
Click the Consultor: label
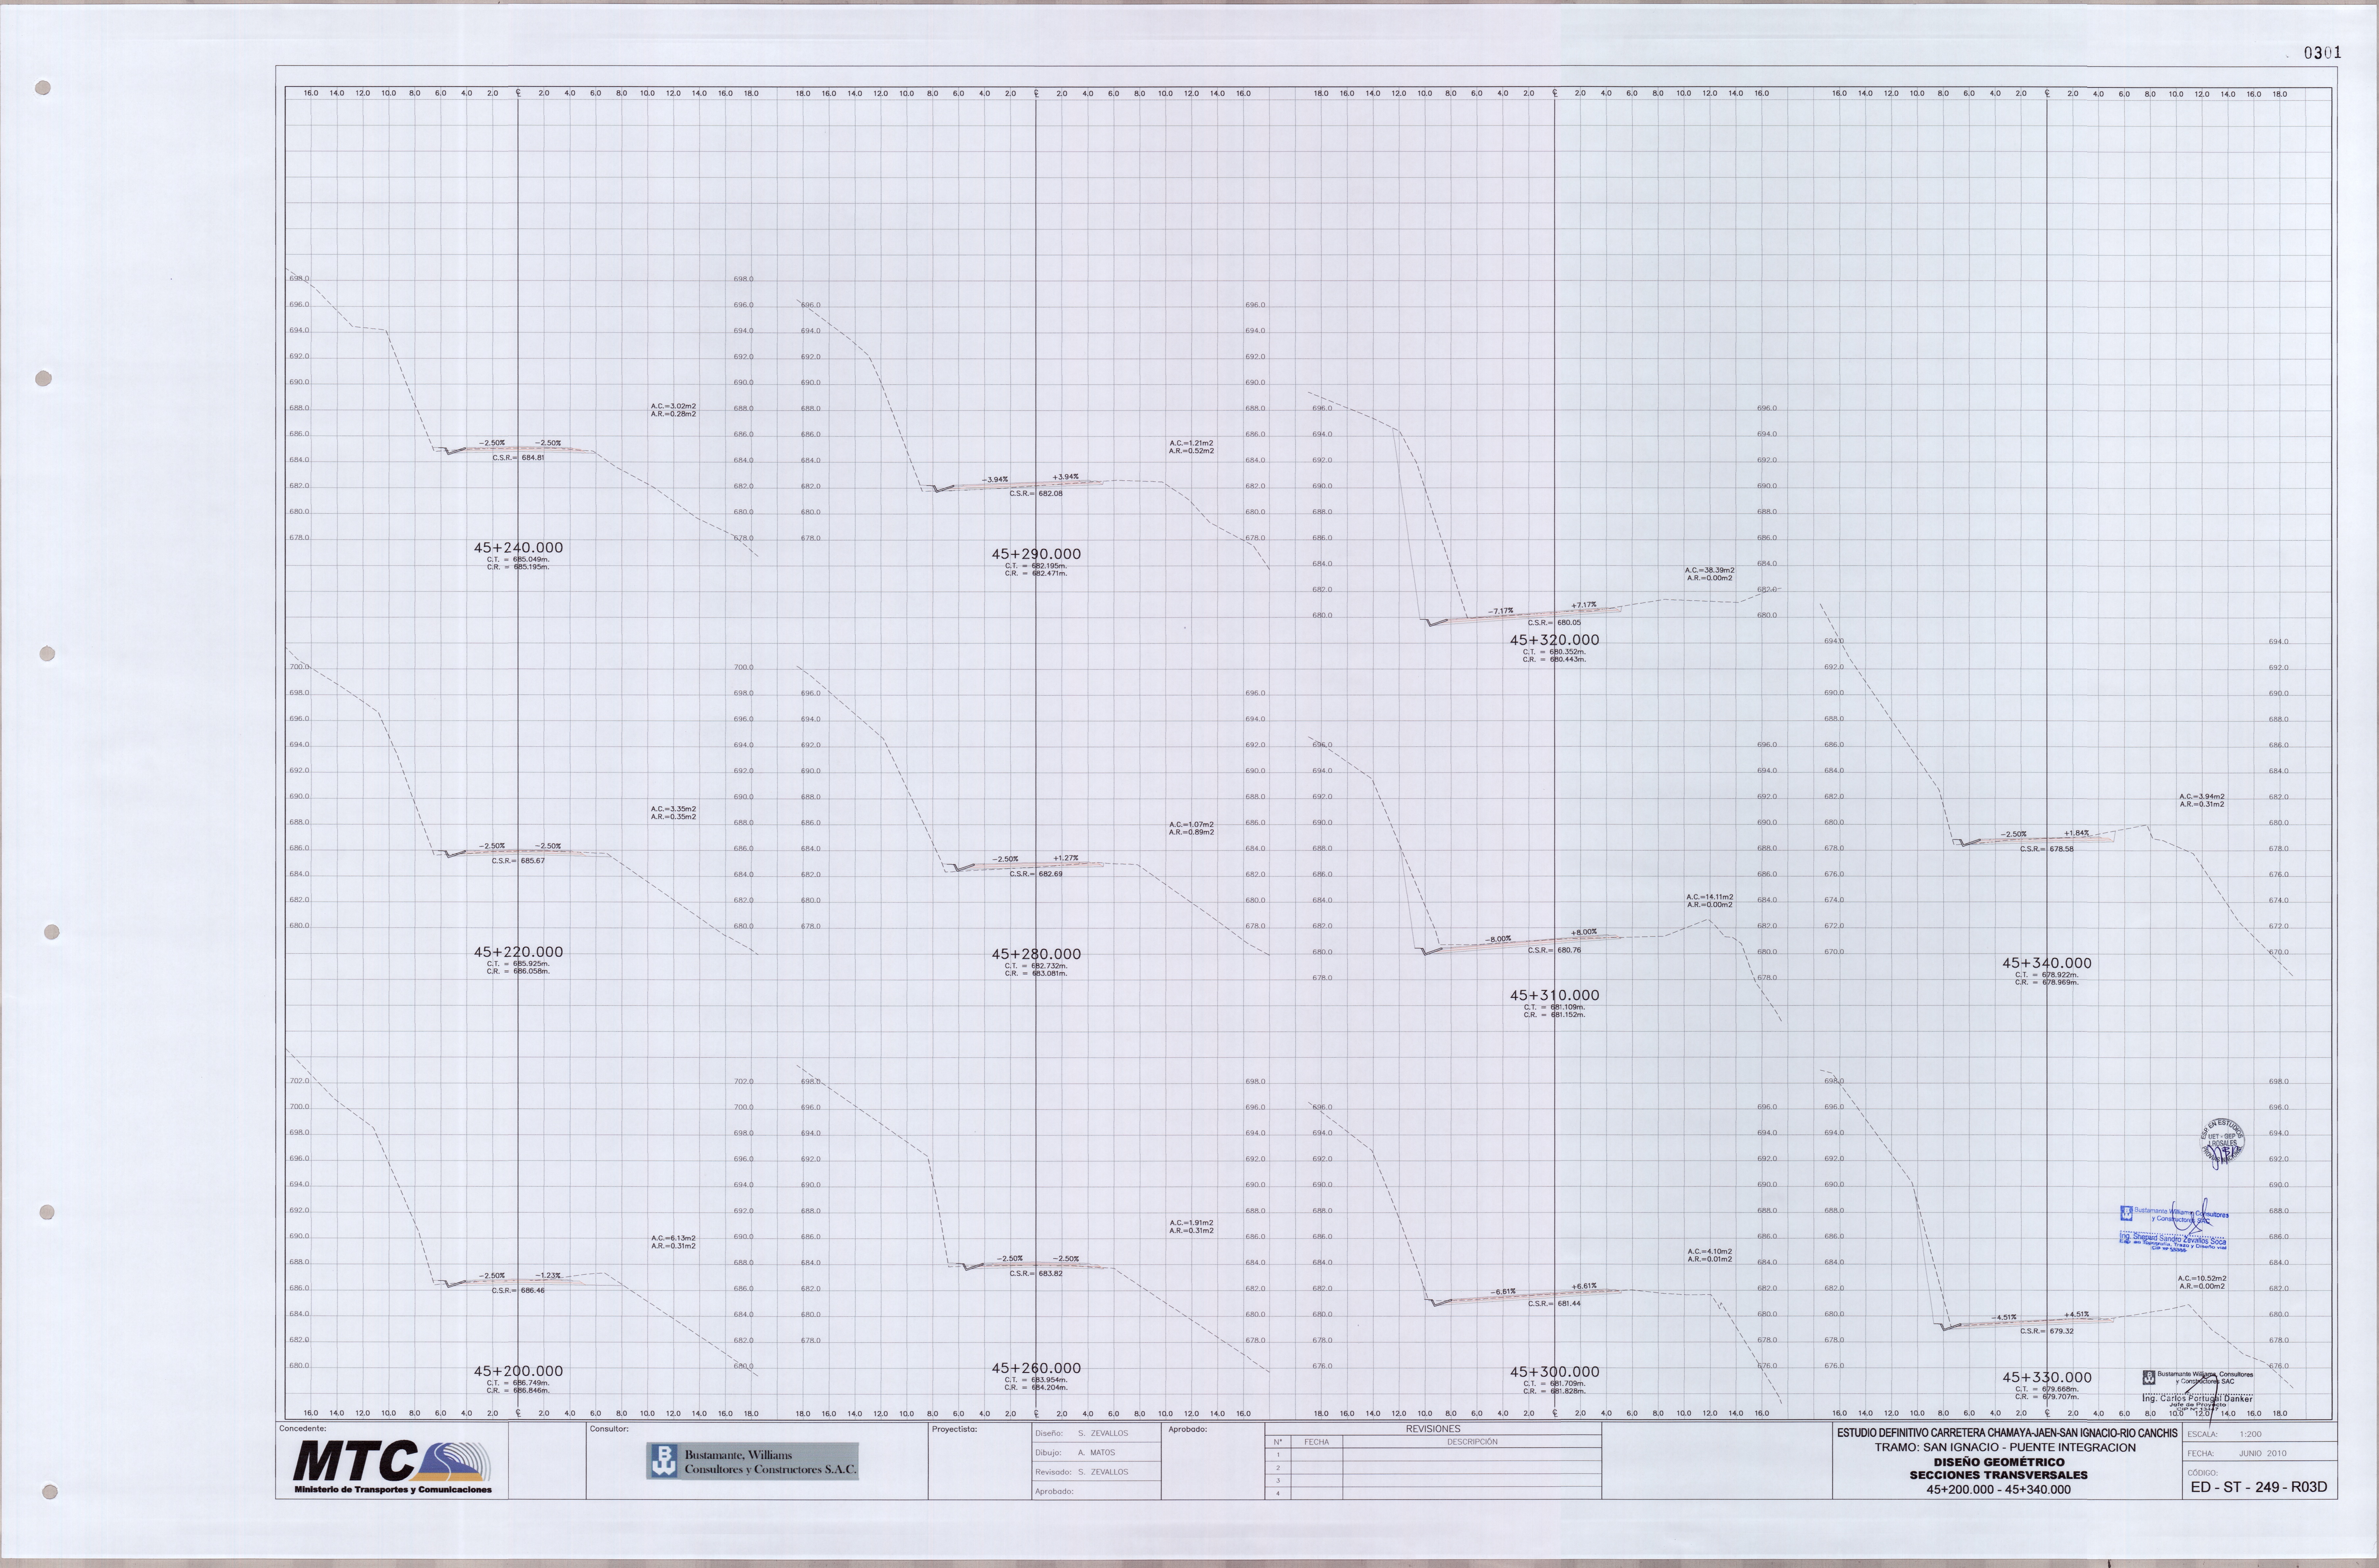pos(609,1429)
